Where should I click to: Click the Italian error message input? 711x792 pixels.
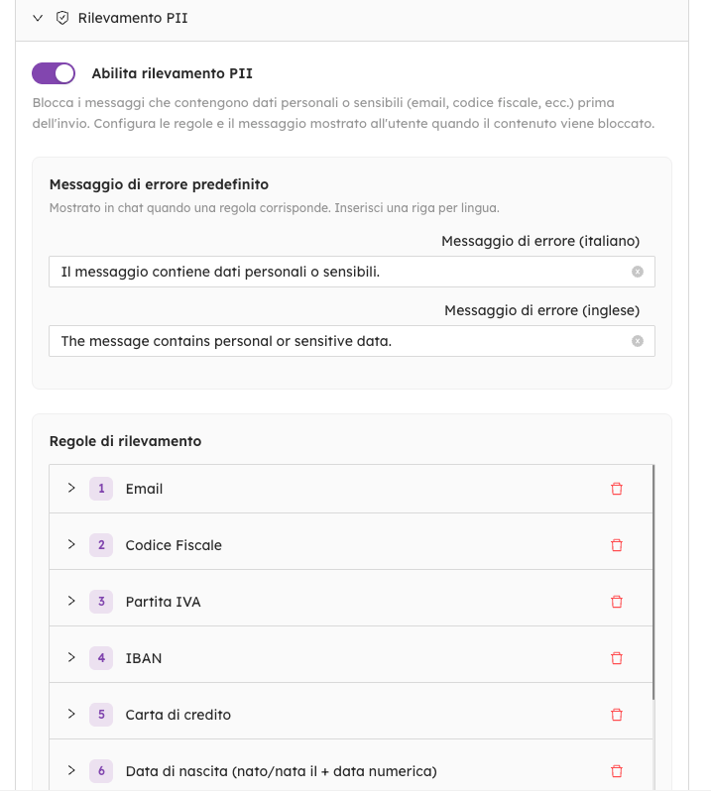click(x=337, y=272)
